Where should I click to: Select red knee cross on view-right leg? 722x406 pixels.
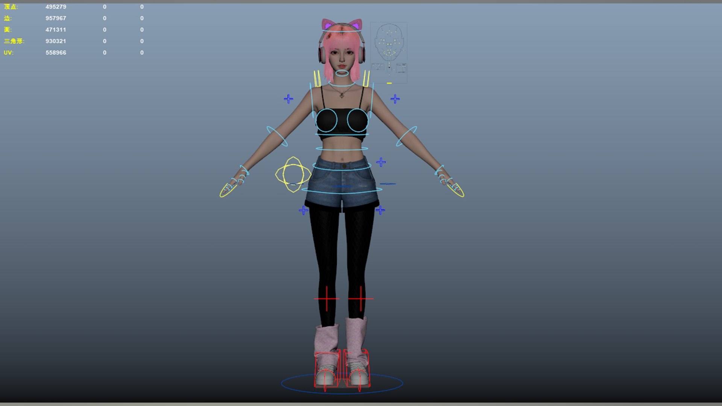[361, 298]
